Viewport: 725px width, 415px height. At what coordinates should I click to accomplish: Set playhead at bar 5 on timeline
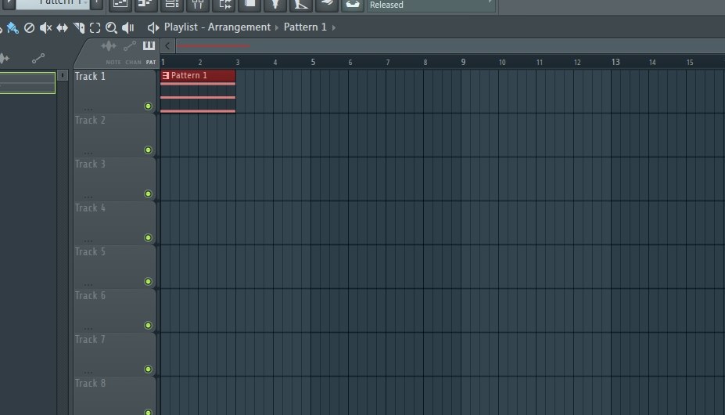313,62
